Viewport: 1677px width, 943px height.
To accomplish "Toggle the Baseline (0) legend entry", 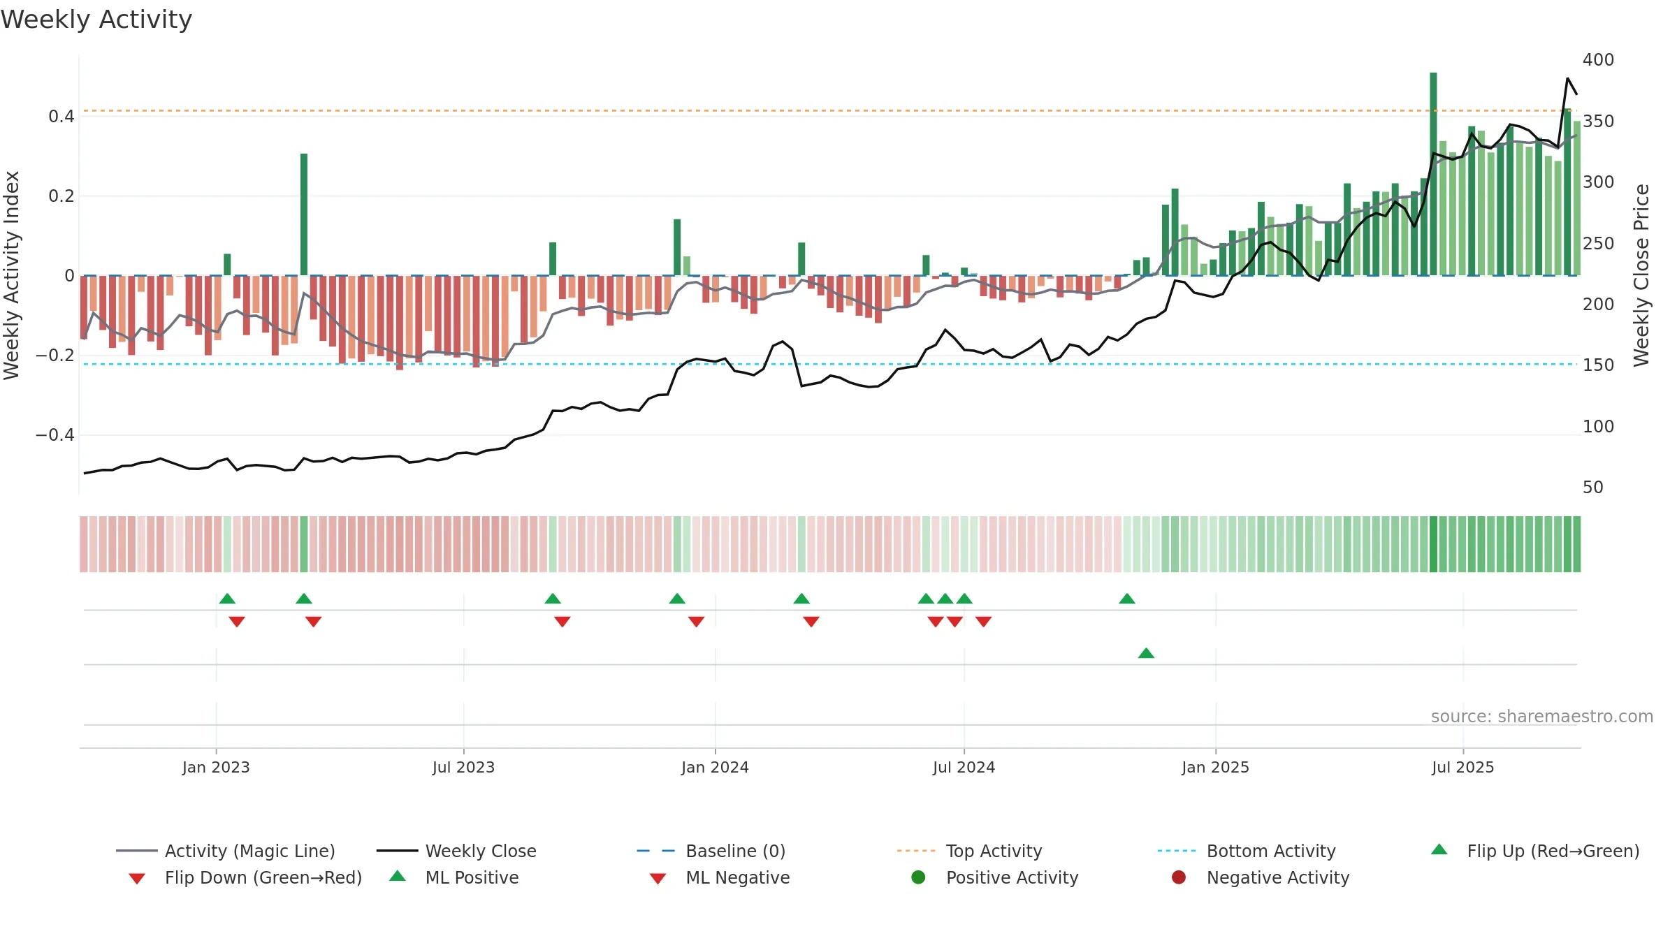I will tap(711, 851).
